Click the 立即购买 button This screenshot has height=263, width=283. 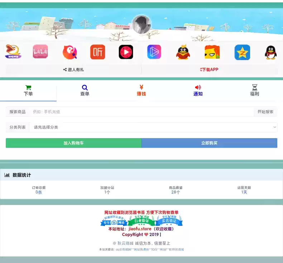[x=209, y=143]
